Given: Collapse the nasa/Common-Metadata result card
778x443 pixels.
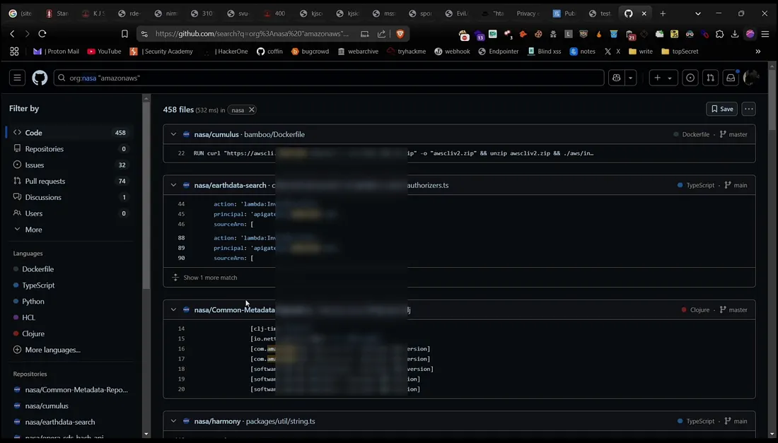Looking at the screenshot, I should click(173, 309).
